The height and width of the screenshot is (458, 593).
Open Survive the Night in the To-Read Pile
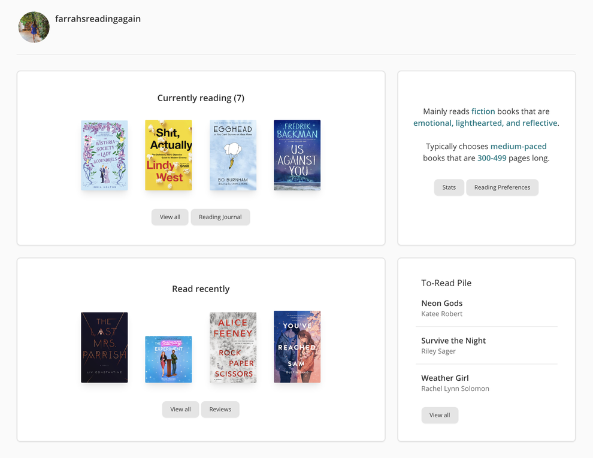coord(453,340)
